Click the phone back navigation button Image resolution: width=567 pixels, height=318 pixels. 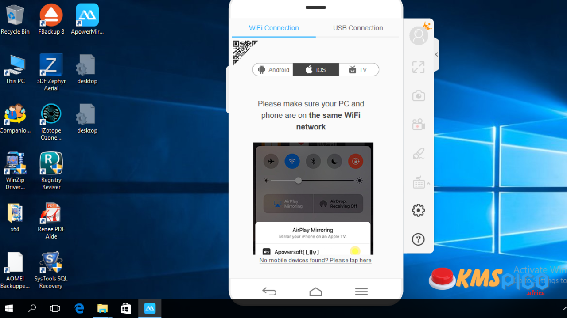click(x=269, y=291)
